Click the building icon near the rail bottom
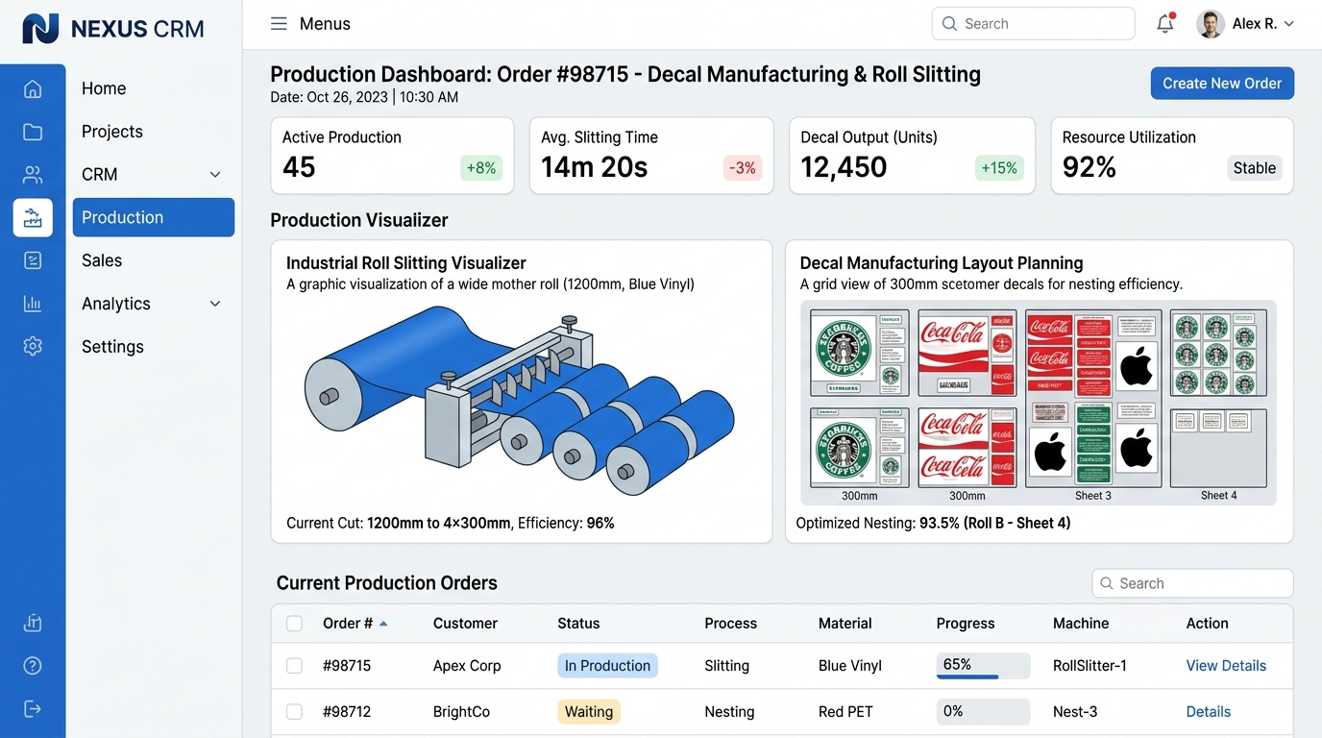1322x738 pixels. (x=33, y=623)
